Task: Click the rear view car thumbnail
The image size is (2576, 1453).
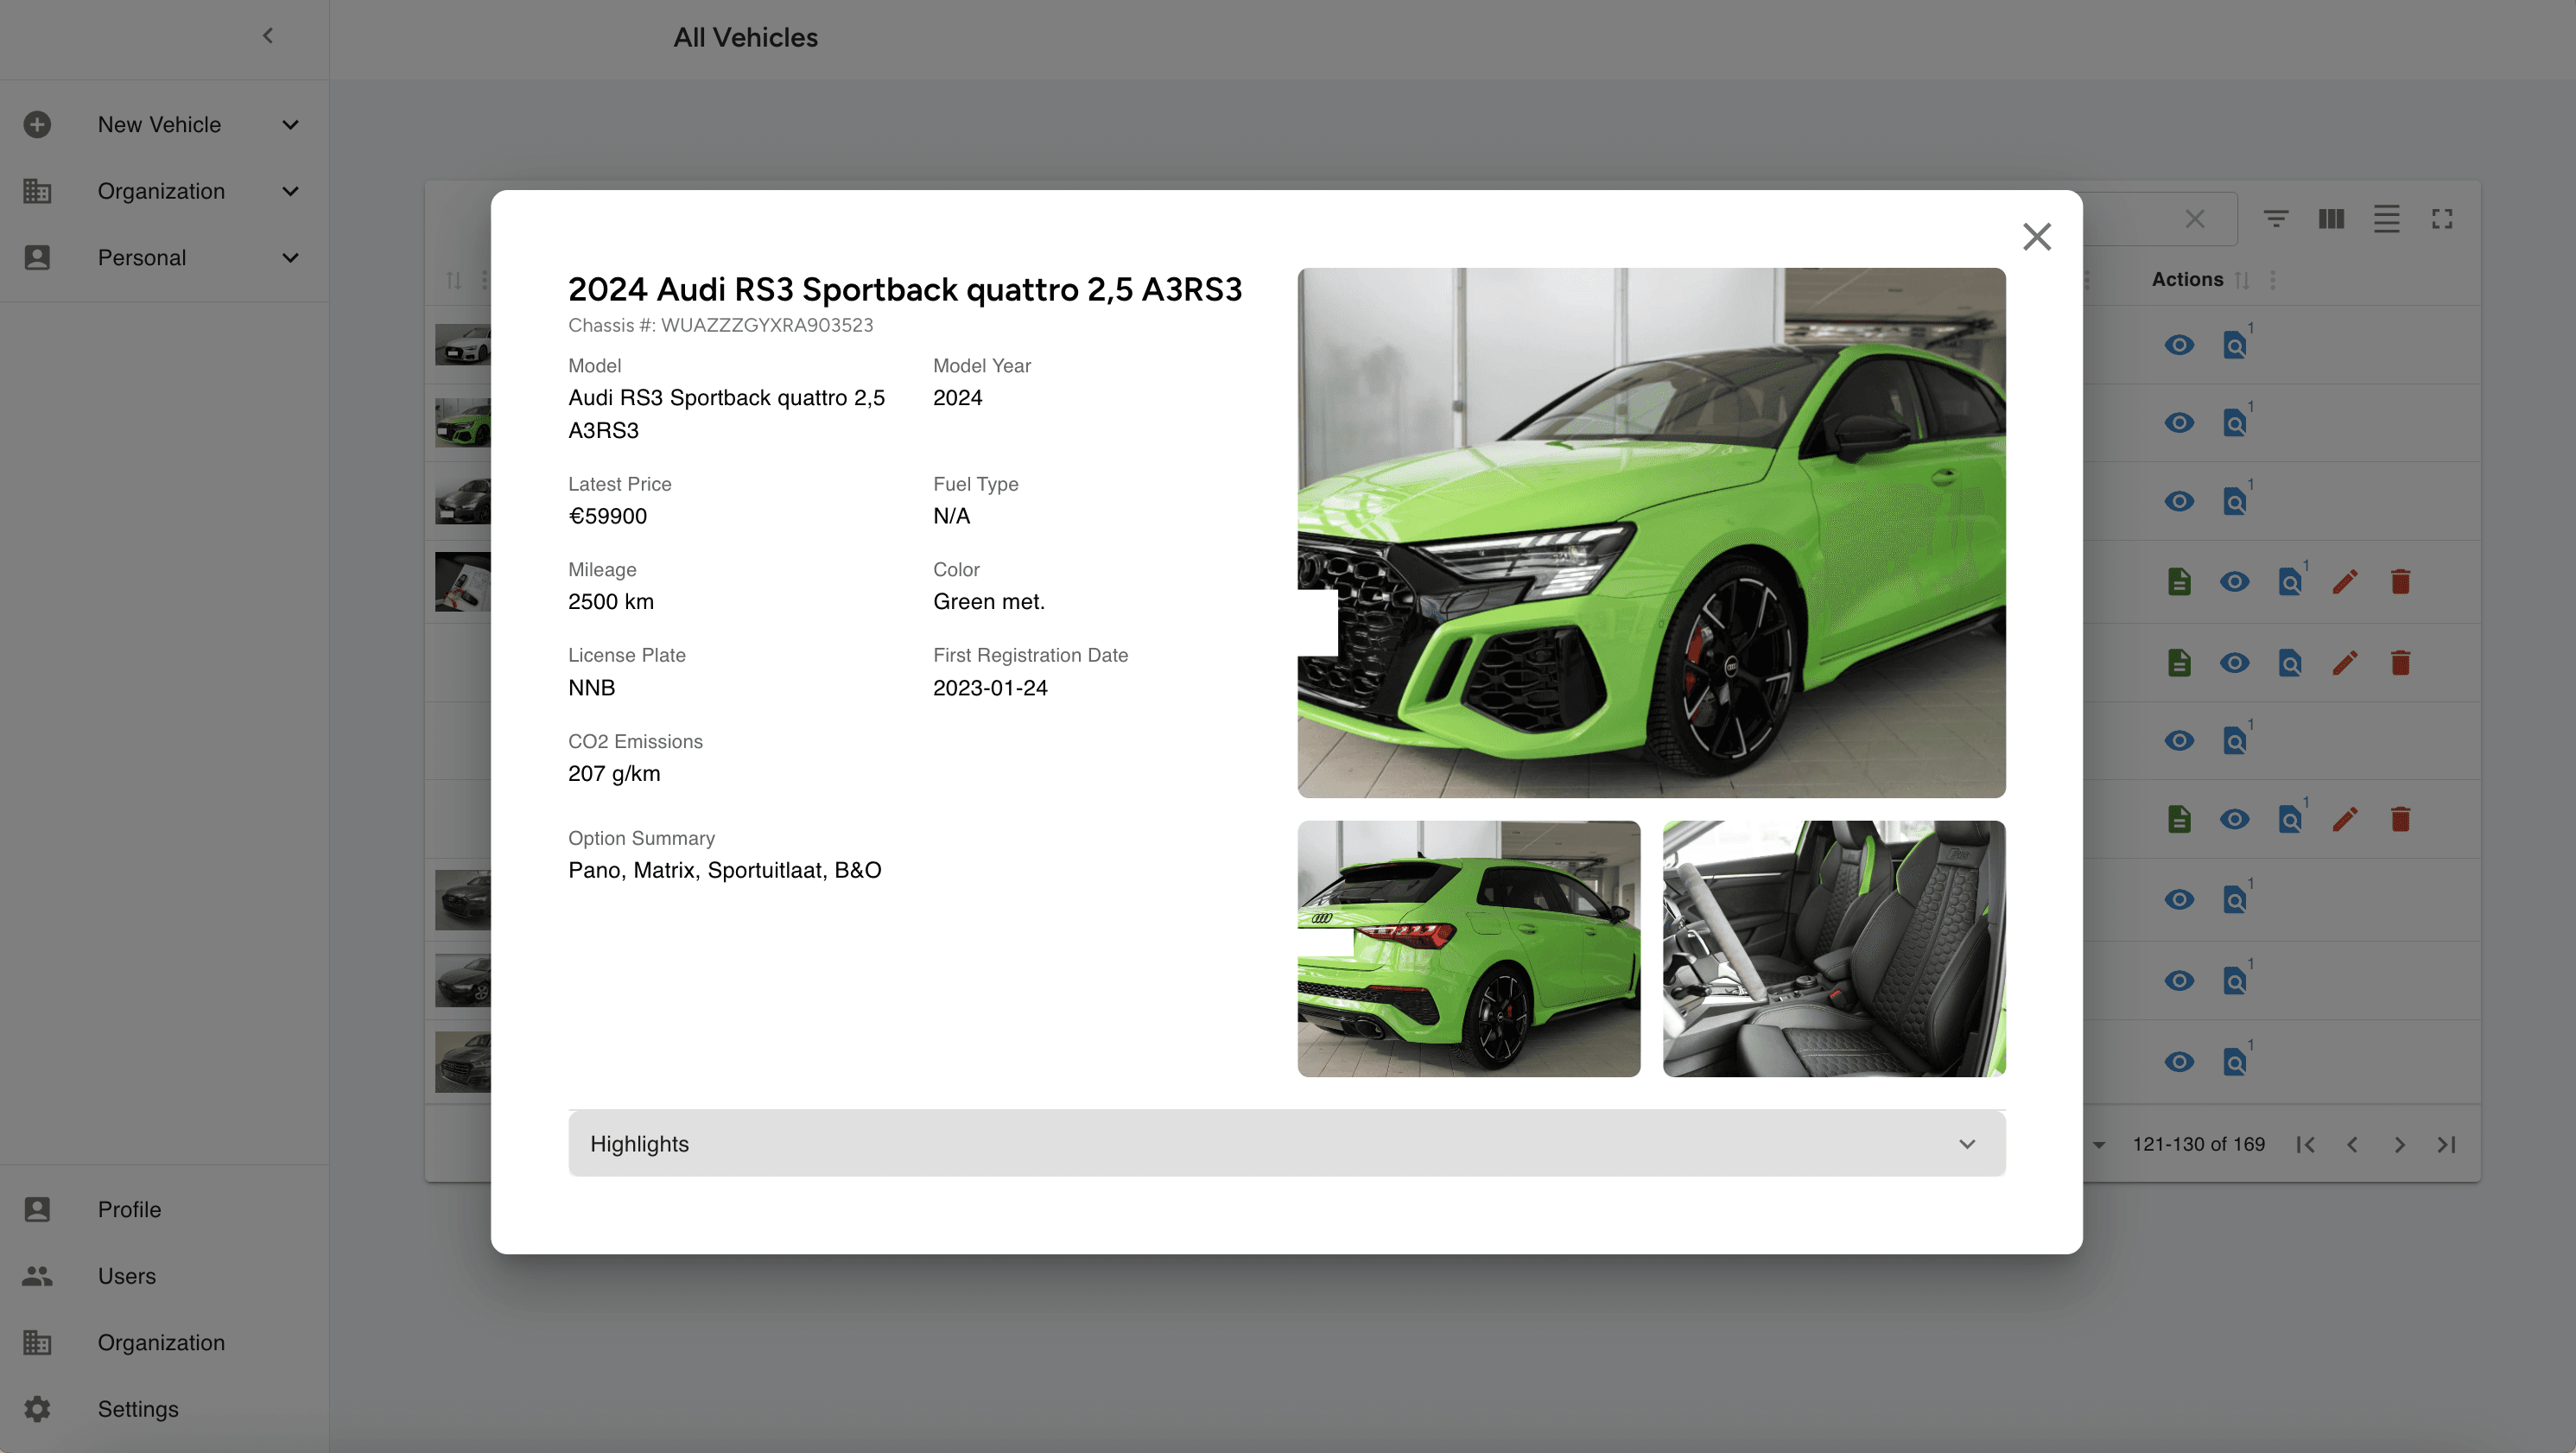Action: point(1468,948)
